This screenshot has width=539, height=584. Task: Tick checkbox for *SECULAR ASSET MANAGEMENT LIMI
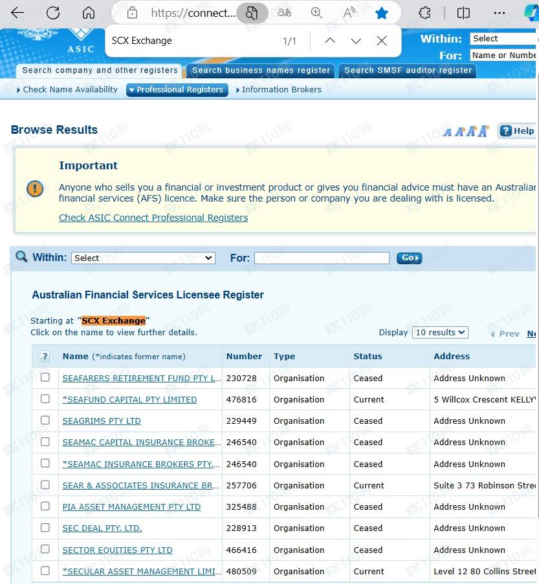[45, 570]
